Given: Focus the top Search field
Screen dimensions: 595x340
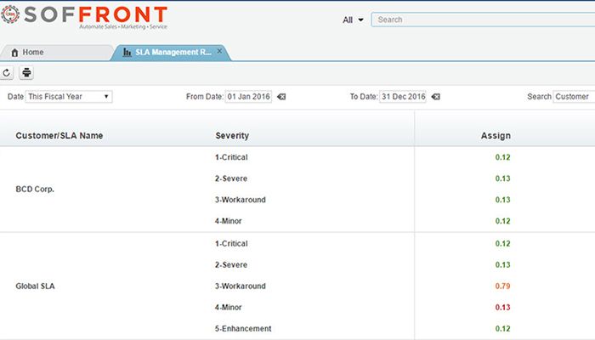Looking at the screenshot, I should click(x=483, y=20).
